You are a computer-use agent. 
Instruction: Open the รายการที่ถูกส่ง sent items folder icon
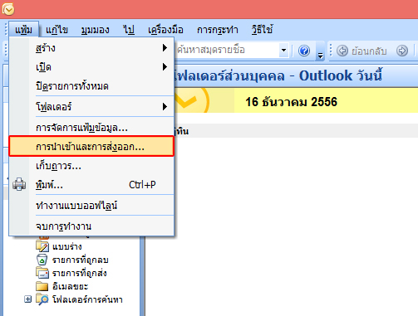point(42,273)
